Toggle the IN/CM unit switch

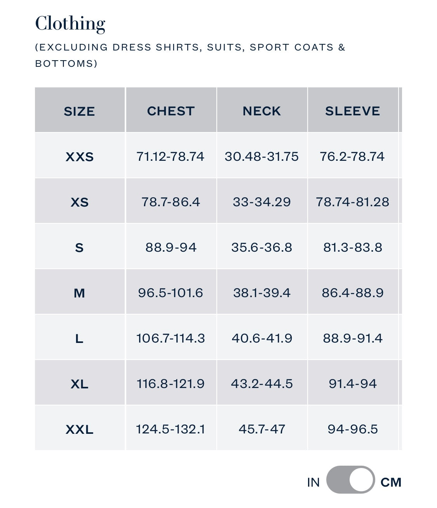[350, 480]
